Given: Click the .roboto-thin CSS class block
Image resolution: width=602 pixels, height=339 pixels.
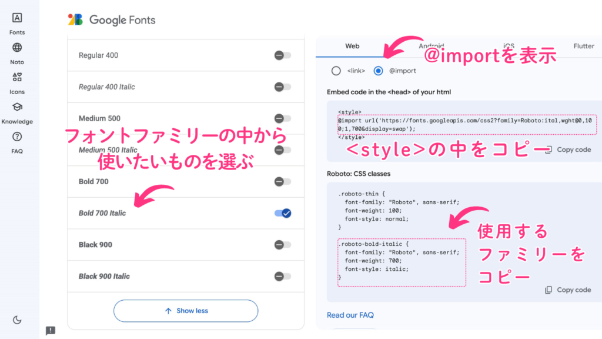Looking at the screenshot, I should 399,211.
